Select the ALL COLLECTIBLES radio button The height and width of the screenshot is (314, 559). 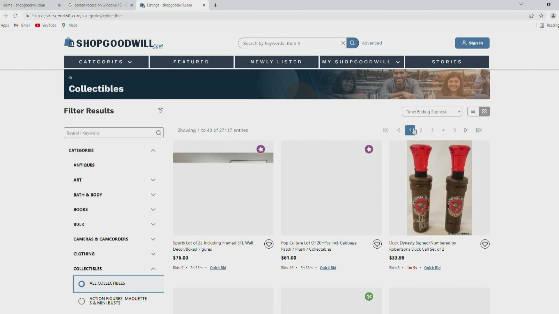(82, 283)
